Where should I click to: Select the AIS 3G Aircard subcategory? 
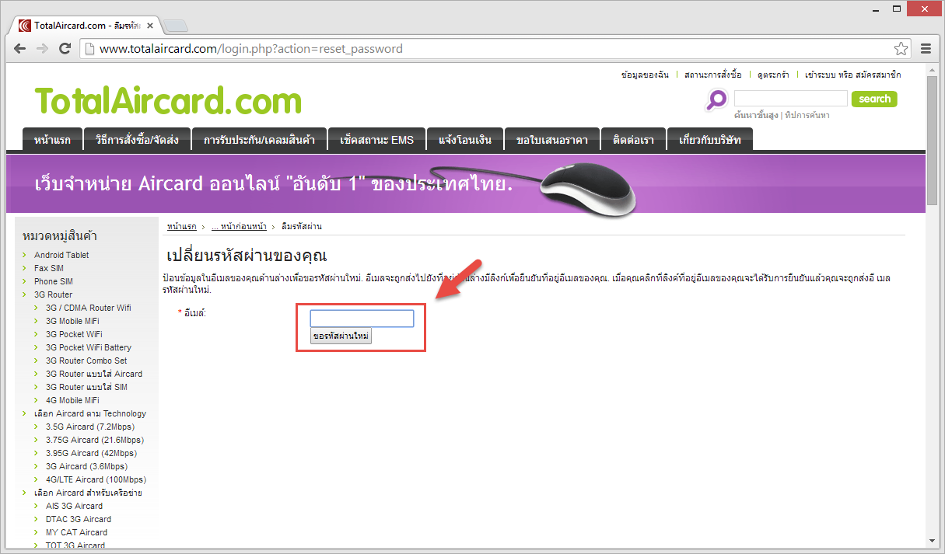coord(75,506)
